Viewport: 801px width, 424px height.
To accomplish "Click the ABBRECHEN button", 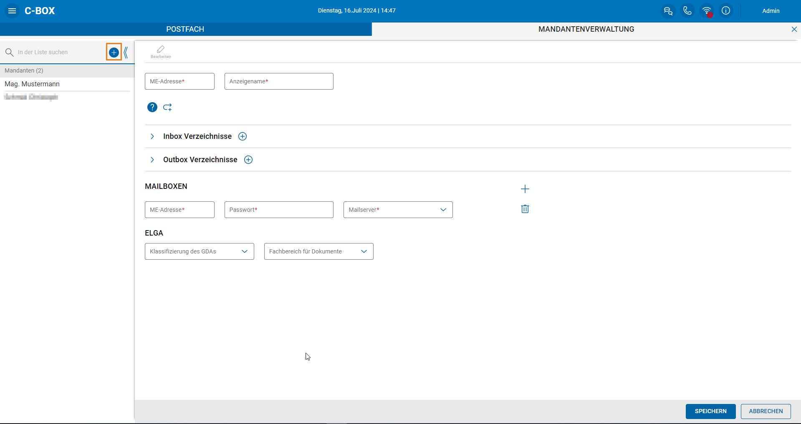I will [x=766, y=411].
